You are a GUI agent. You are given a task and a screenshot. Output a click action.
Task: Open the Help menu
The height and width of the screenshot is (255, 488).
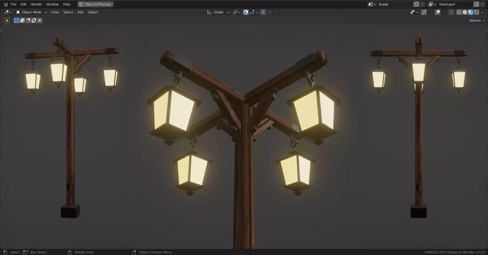click(66, 4)
